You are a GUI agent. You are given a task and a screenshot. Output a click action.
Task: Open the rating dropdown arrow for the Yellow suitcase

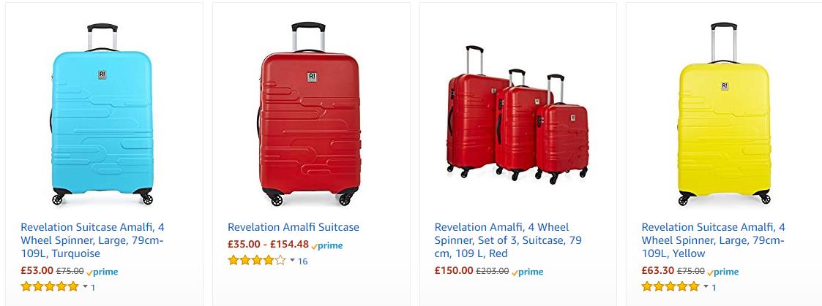coord(705,286)
